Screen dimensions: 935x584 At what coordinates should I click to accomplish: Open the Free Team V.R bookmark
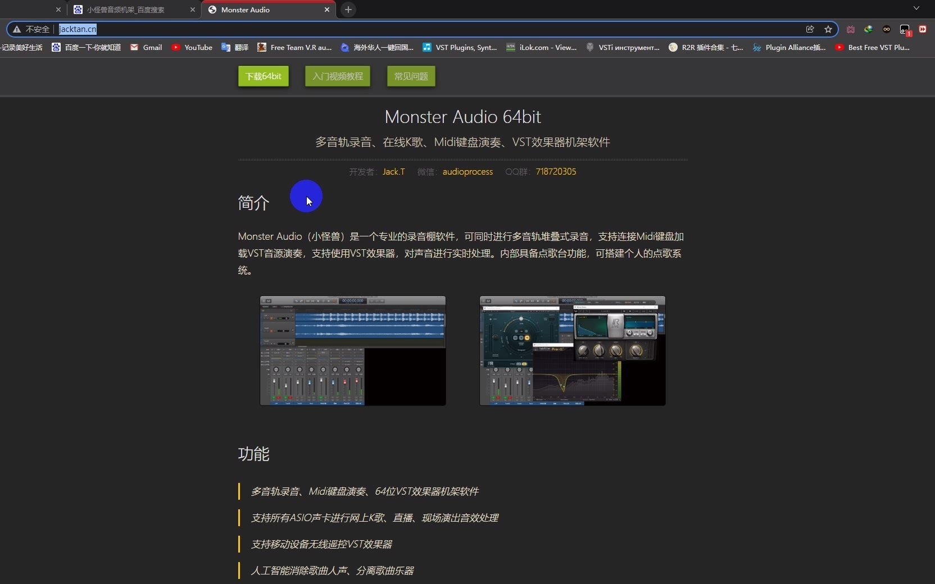pyautogui.click(x=294, y=48)
